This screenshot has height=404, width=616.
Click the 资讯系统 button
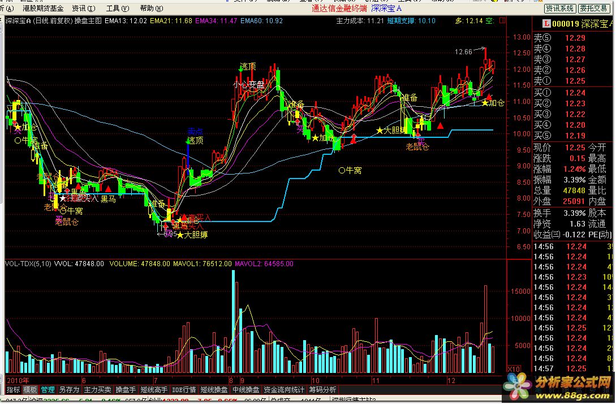coord(560,8)
